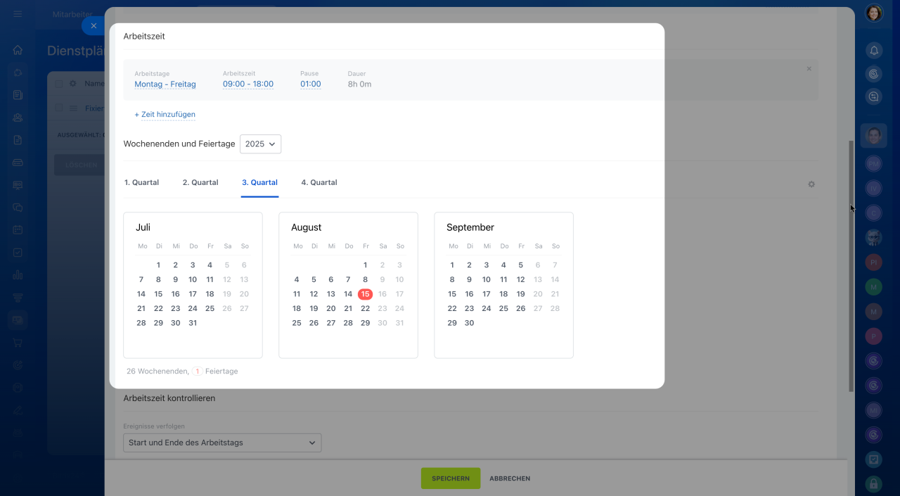Click the notifications bell icon
900x496 pixels.
pyautogui.click(x=874, y=51)
